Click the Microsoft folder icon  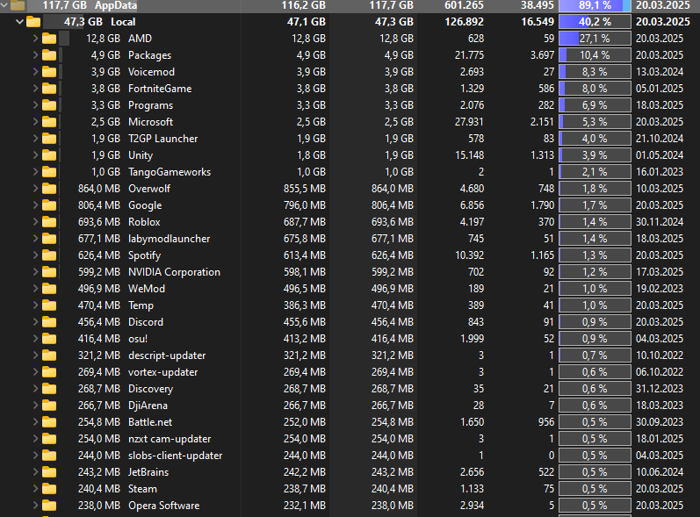49,122
